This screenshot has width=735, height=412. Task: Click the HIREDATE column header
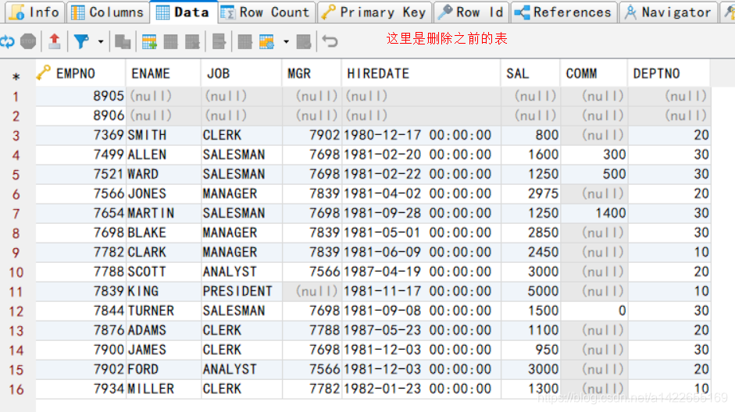tap(422, 73)
